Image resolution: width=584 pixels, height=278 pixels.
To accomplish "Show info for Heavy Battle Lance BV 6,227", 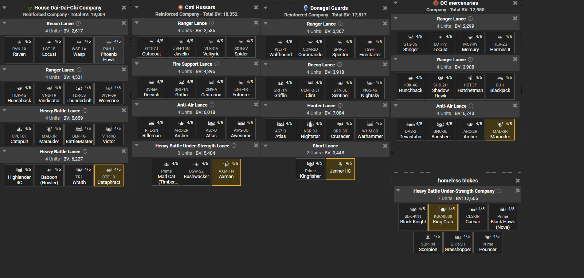I will point(85,151).
